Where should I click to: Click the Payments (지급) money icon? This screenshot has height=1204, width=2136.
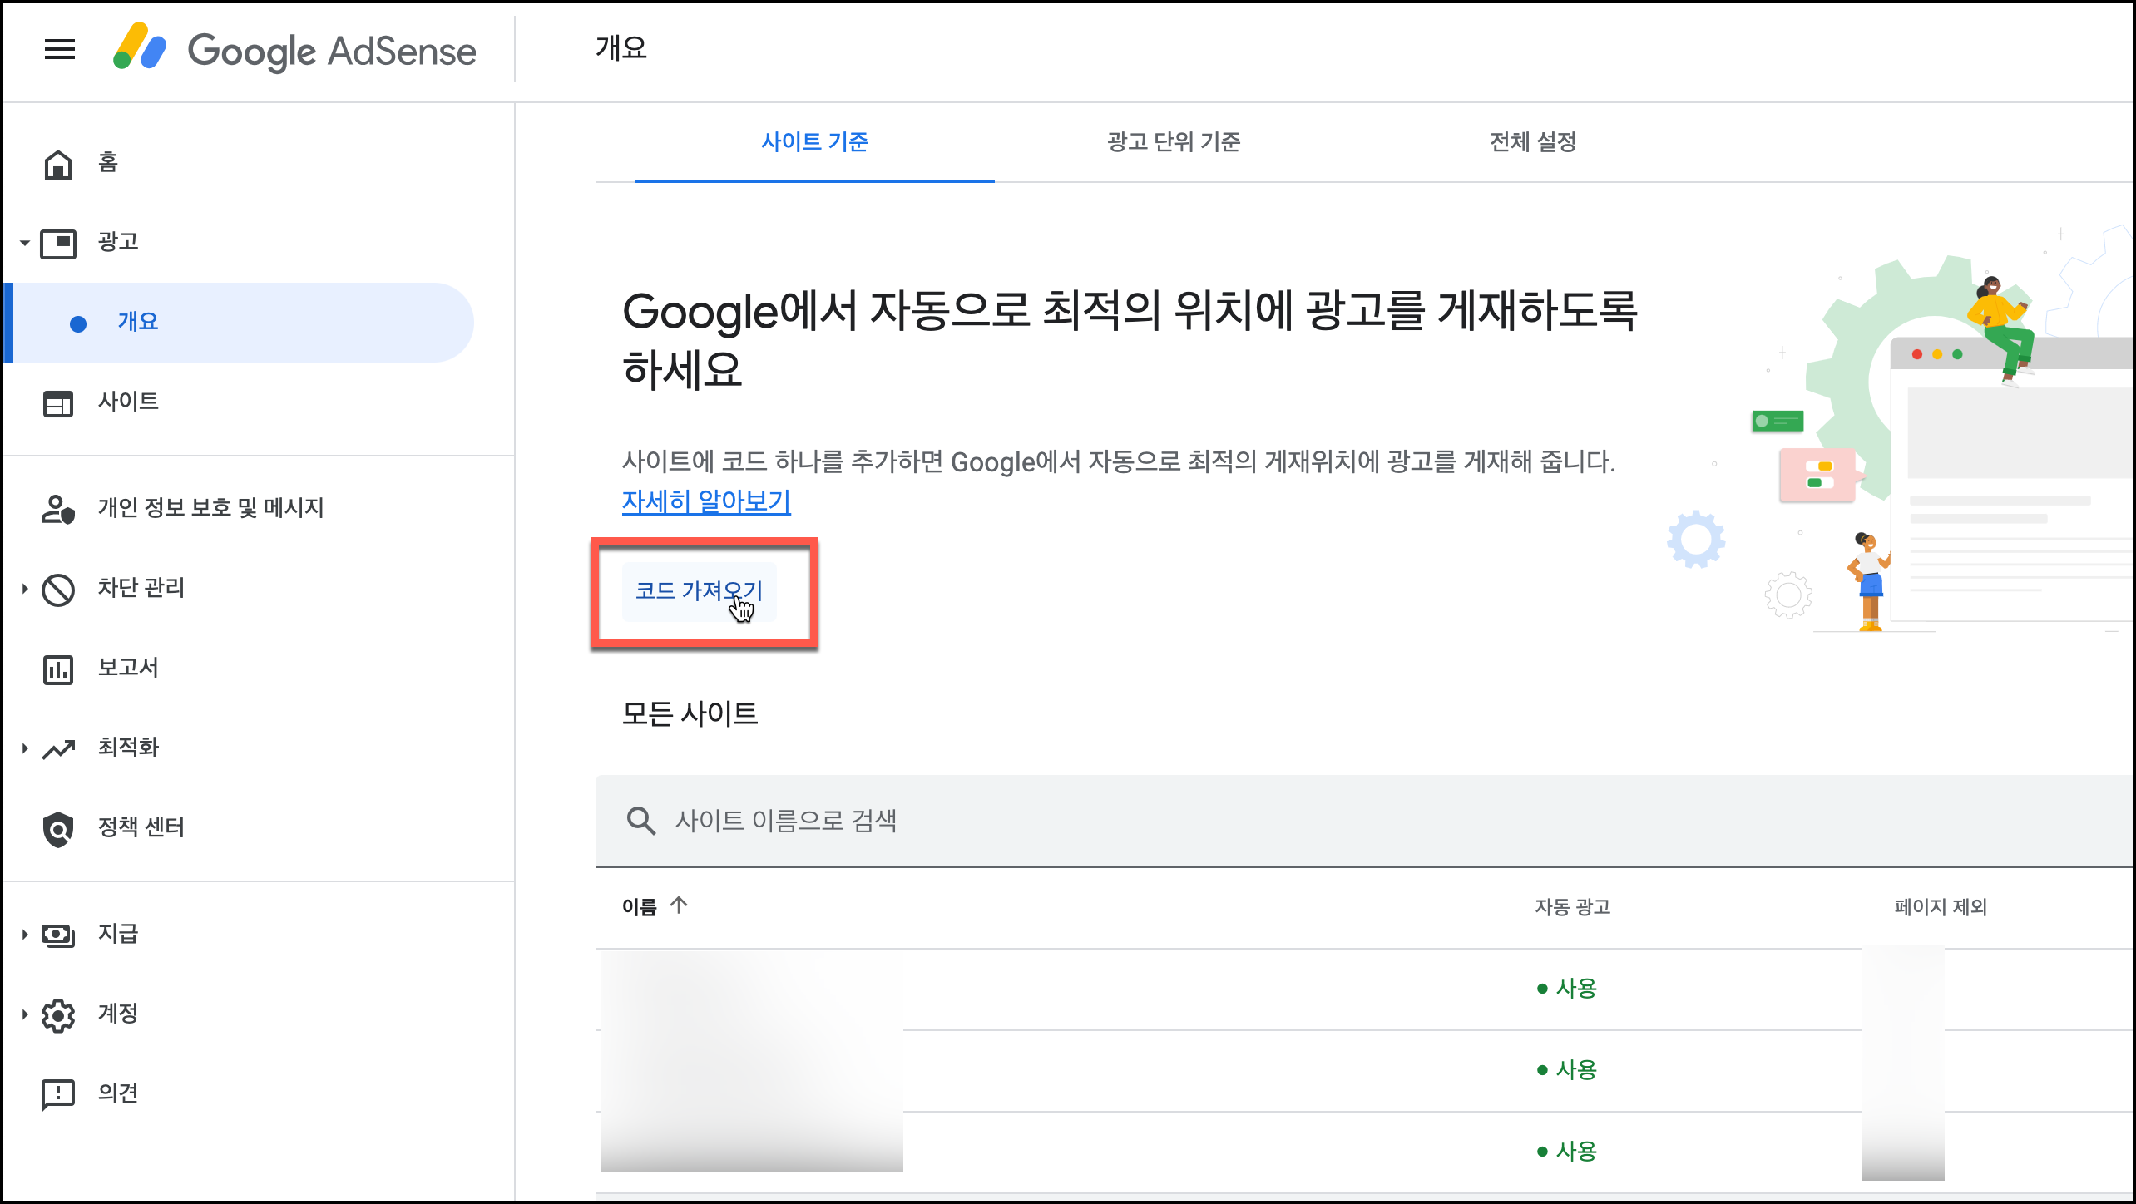pos(58,935)
